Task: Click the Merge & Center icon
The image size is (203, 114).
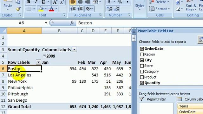Action: 95,2
